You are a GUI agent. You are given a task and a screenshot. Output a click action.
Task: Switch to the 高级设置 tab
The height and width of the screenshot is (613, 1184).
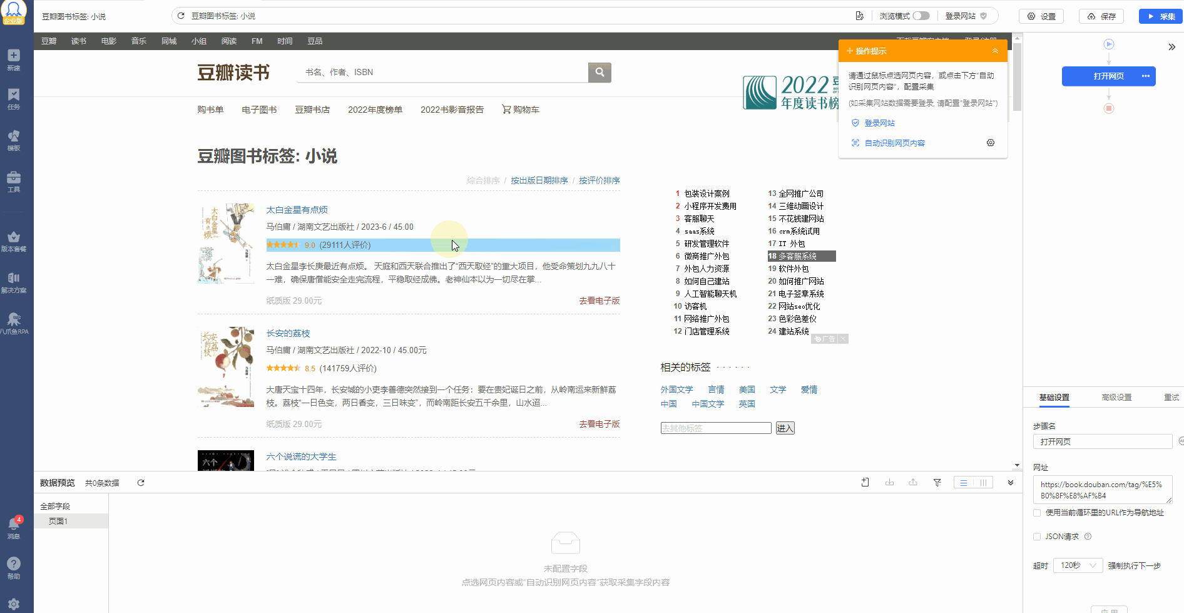point(1117,397)
